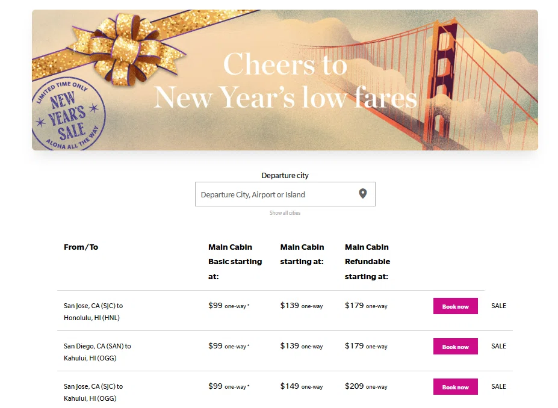Click the Main Cabin Refundable column header
The height and width of the screenshot is (408, 558).
pos(367,262)
